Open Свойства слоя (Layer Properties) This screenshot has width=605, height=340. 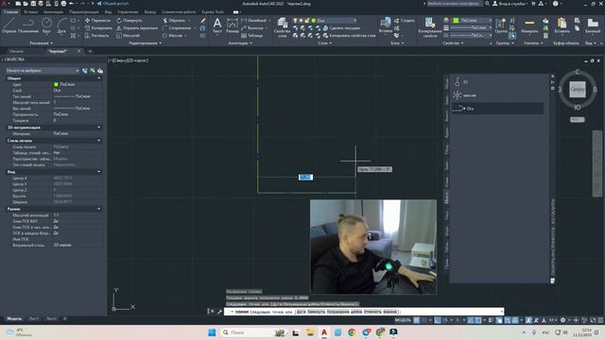[x=282, y=27]
